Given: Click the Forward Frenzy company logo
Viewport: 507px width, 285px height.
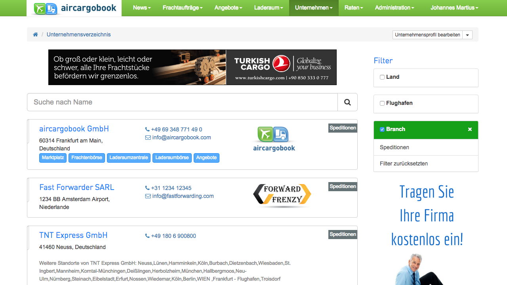Looking at the screenshot, I should [x=282, y=195].
